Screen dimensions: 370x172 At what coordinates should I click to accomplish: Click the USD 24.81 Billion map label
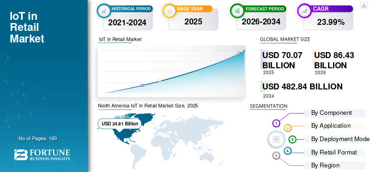point(120,124)
